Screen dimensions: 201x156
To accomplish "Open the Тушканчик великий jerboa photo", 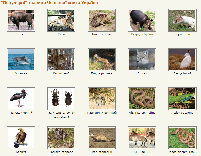I will (x=102, y=99).
